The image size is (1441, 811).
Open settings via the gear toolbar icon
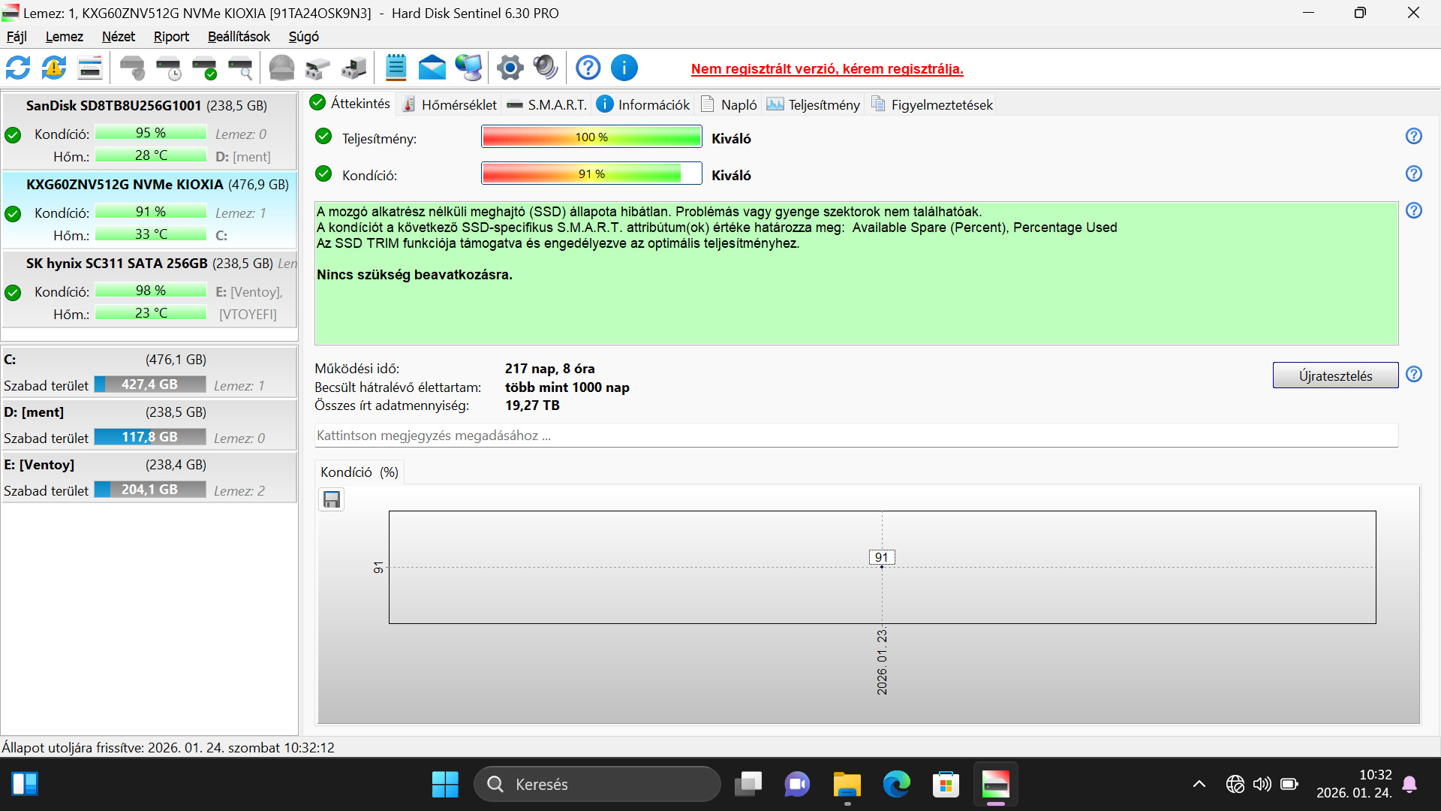click(x=510, y=68)
